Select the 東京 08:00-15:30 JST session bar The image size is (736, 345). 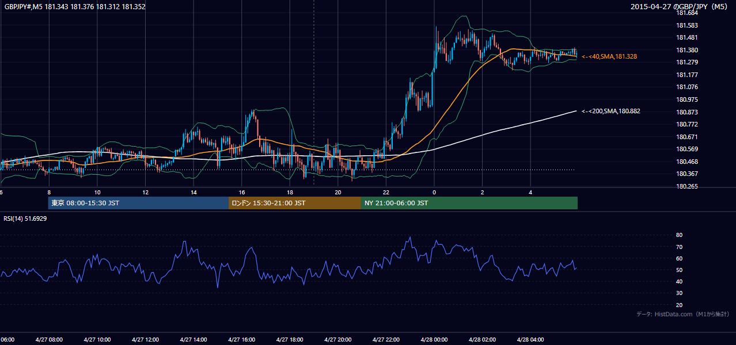138,203
